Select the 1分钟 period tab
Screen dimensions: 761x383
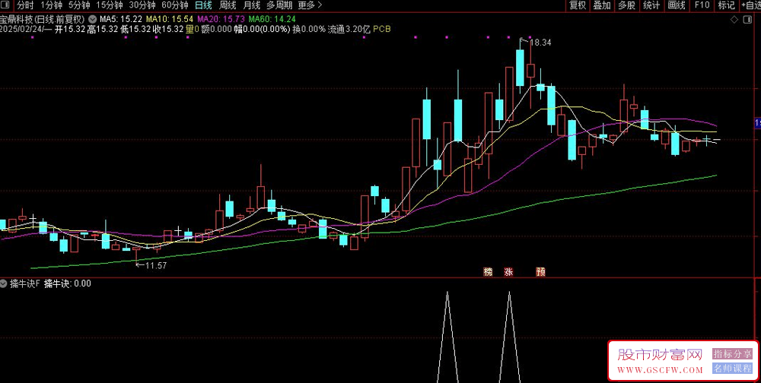(x=51, y=5)
